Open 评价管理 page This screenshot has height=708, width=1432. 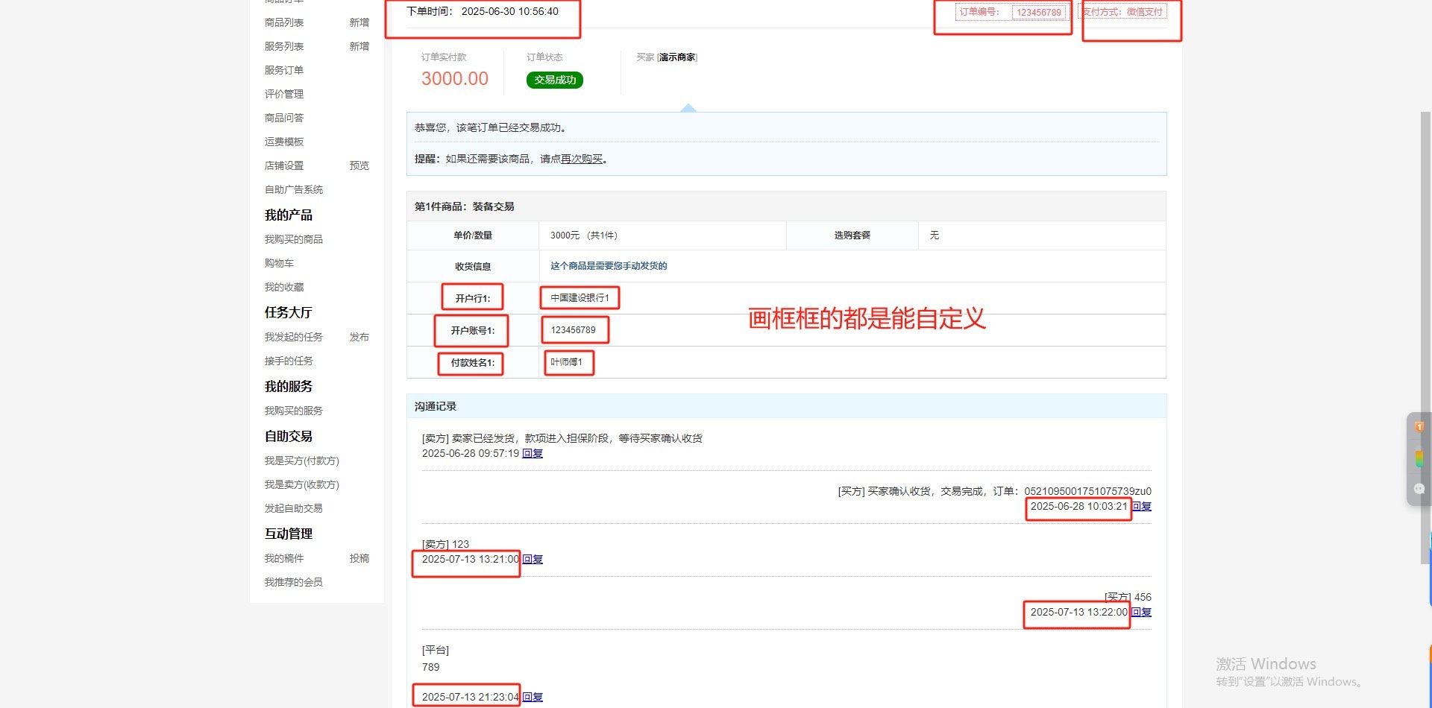pos(283,94)
